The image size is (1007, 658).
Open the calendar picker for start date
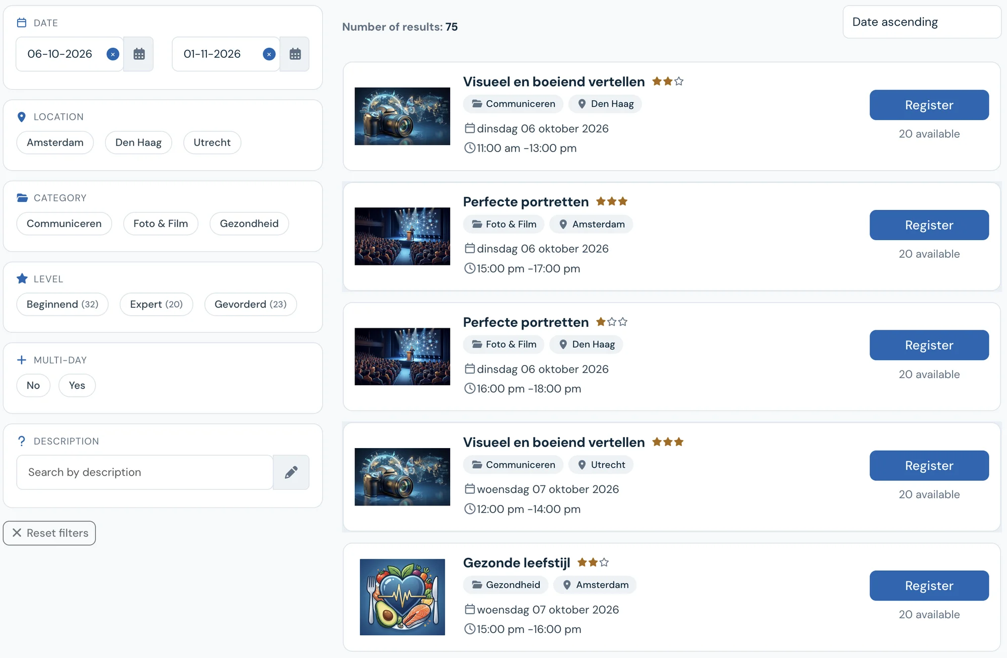coord(139,54)
